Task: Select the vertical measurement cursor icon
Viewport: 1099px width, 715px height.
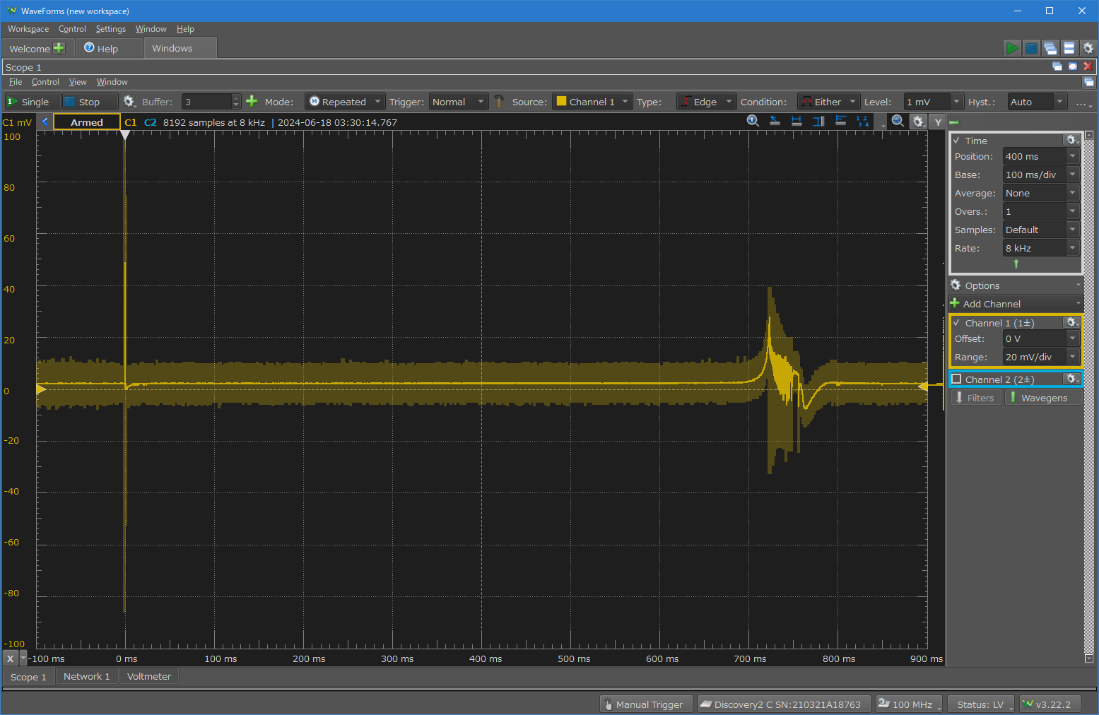Action: tap(818, 122)
